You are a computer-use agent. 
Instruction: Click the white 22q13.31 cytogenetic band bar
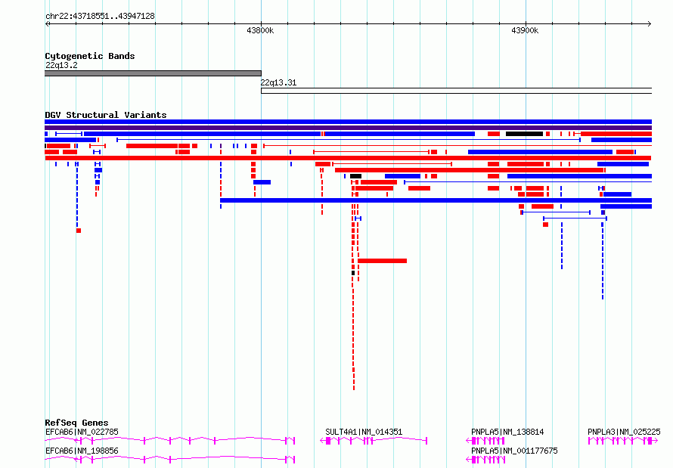[x=456, y=91]
